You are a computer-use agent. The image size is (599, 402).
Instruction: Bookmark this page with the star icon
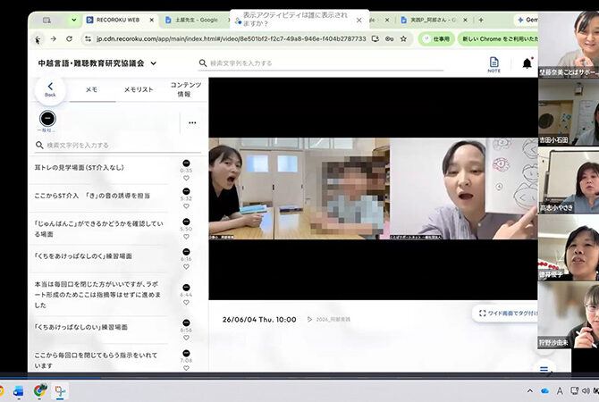point(403,38)
